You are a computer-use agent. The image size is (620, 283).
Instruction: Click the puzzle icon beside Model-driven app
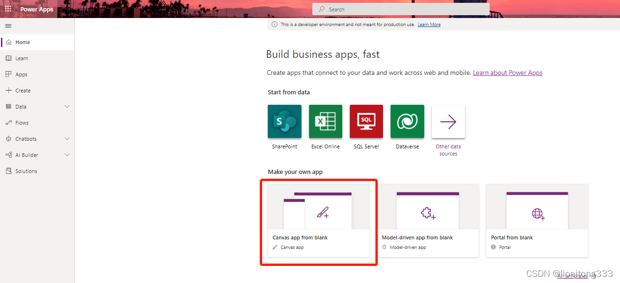pos(384,247)
